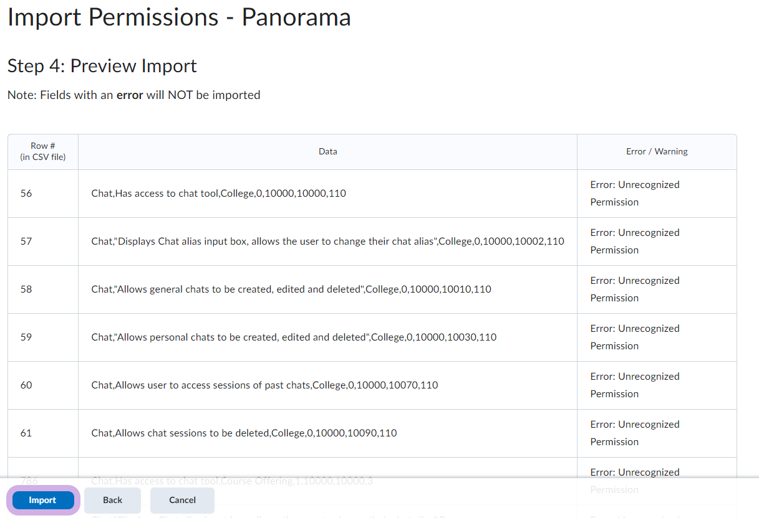Select the 'Has access to chat tool,College' data cell
The image size is (759, 518).
point(218,194)
